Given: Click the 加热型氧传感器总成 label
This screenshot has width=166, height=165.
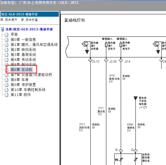Looking at the screenshot, I should pyautogui.click(x=146, y=158).
